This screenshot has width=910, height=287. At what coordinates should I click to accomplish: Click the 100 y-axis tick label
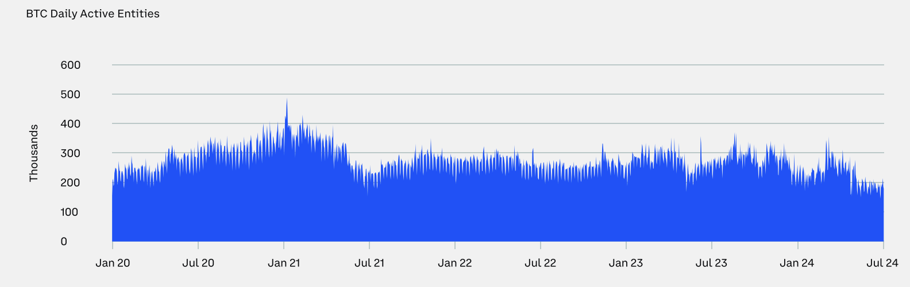(x=71, y=212)
